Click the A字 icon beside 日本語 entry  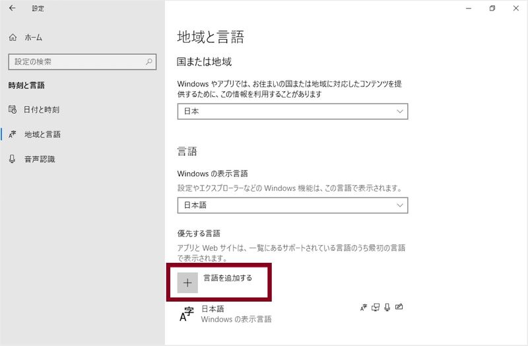point(187,314)
